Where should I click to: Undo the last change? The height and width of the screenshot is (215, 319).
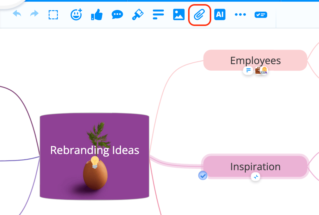[17, 14]
